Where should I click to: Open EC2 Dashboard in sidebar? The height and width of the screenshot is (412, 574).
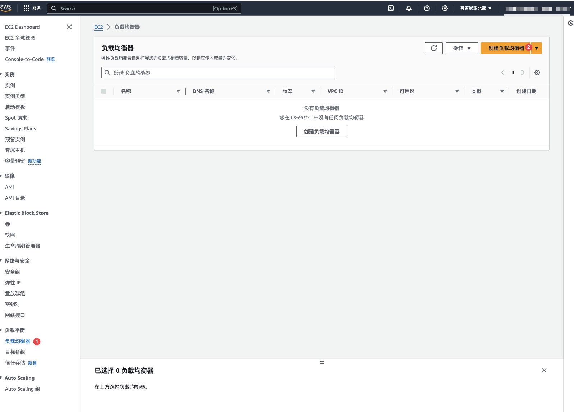click(x=22, y=27)
